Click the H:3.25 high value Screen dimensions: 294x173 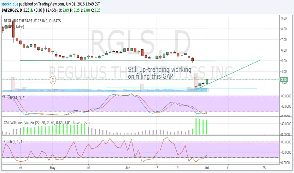tap(75, 10)
